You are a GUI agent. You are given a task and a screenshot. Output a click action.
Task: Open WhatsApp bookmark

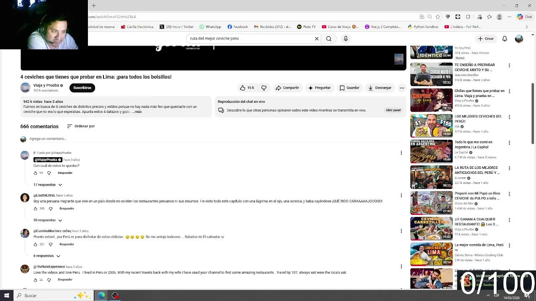210,27
